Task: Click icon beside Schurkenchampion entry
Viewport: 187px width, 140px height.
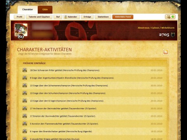Action: (x=25, y=93)
